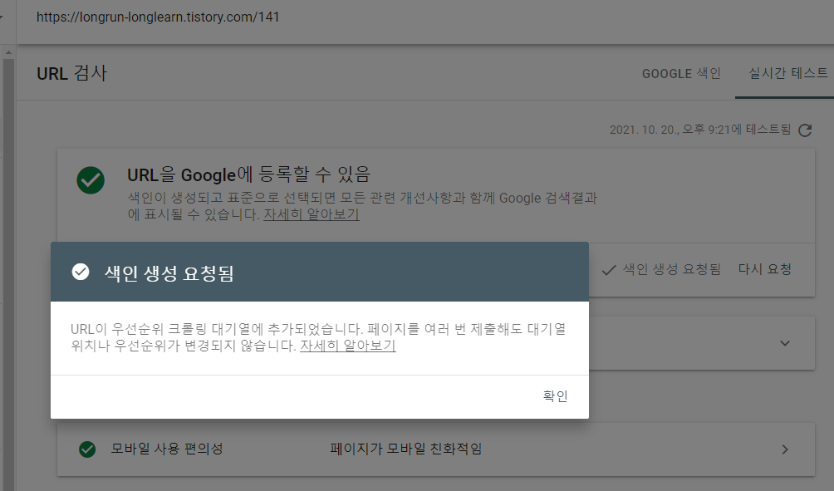Click the URL inspection search field
This screenshot has height=491, width=834.
coord(425,17)
